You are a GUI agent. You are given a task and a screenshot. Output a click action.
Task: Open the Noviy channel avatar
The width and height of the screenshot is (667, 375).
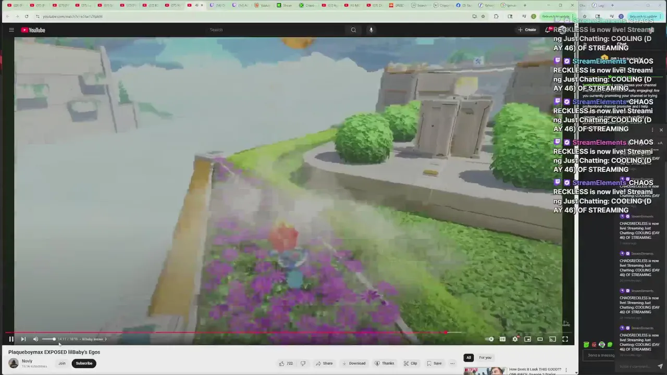[x=14, y=363]
